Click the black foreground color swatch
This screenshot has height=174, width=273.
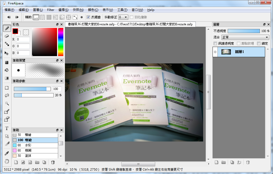coord(15,31)
